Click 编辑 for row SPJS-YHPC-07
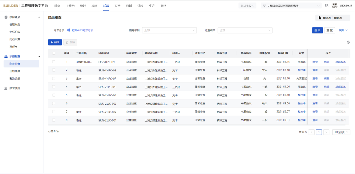Image resolution: width=355 pixels, height=174 pixels. [327, 78]
